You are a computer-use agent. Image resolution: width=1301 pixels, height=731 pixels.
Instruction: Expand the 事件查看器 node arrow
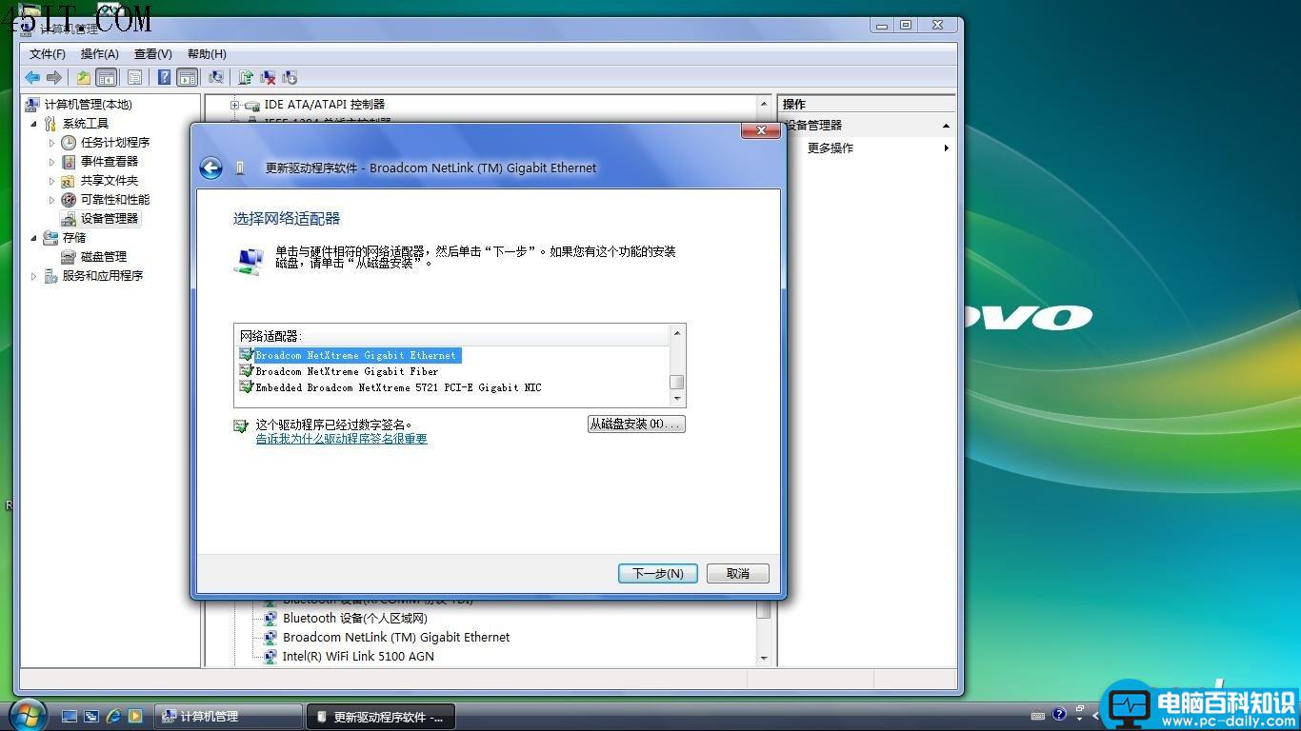(x=52, y=162)
